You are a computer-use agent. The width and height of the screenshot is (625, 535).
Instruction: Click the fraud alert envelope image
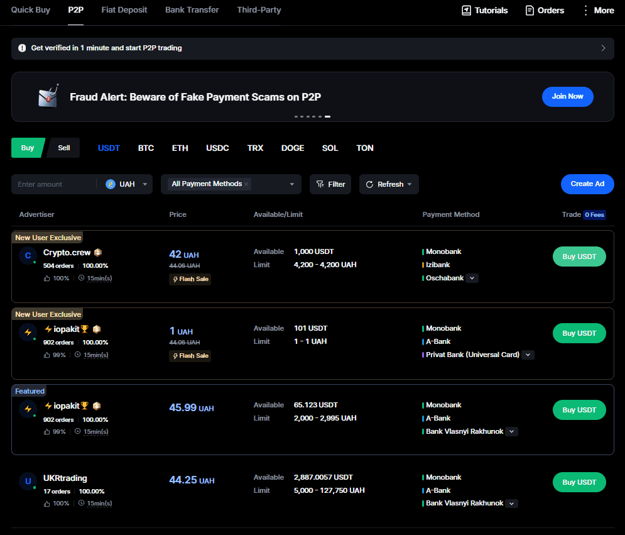[48, 96]
